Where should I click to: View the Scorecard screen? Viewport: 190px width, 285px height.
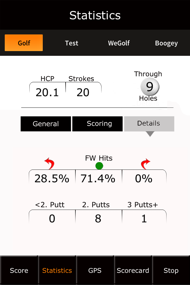tap(133, 270)
